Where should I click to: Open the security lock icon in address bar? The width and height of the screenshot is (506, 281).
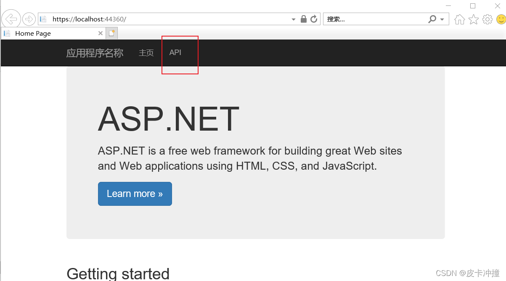[304, 19]
